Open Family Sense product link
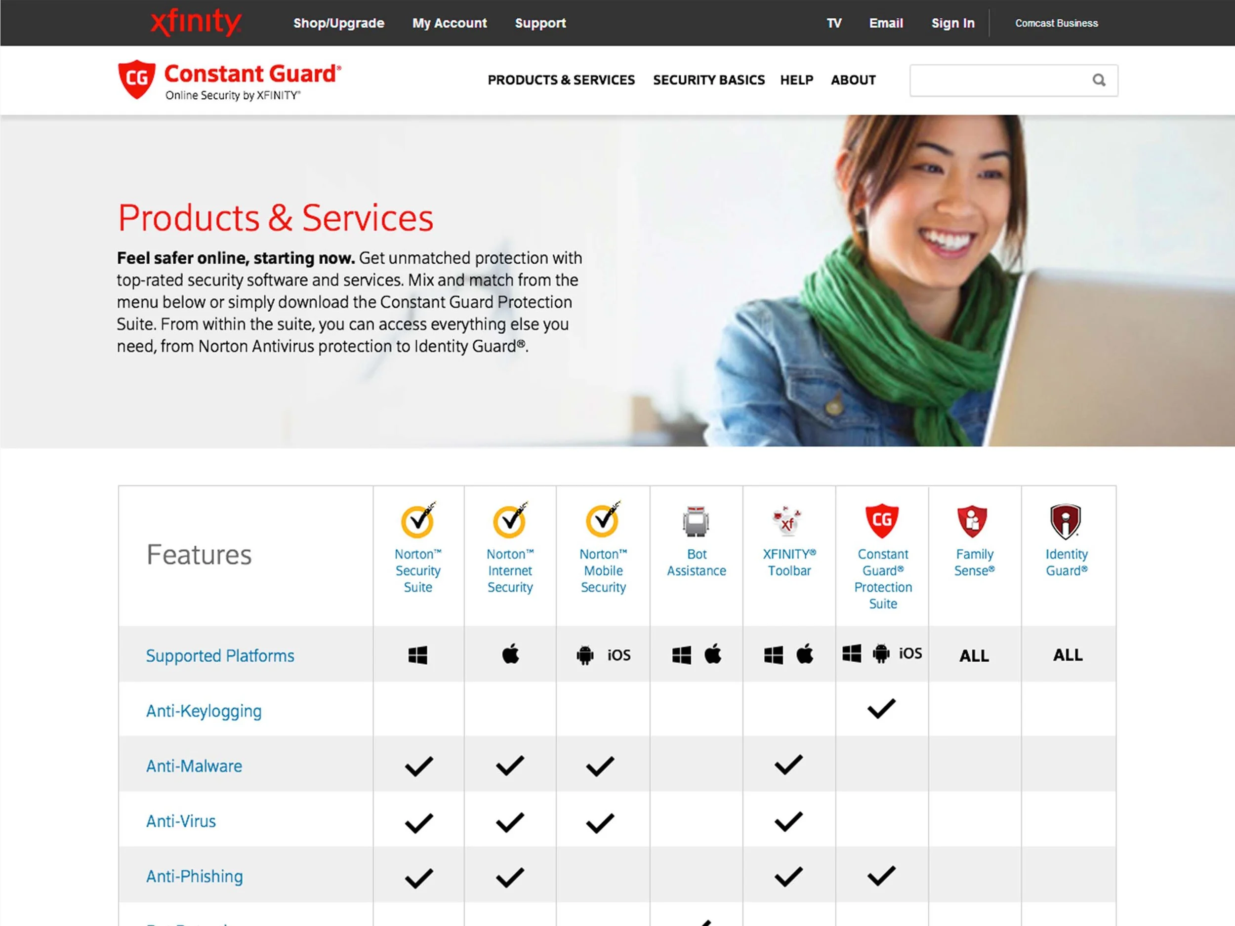The image size is (1235, 926). pyautogui.click(x=974, y=563)
